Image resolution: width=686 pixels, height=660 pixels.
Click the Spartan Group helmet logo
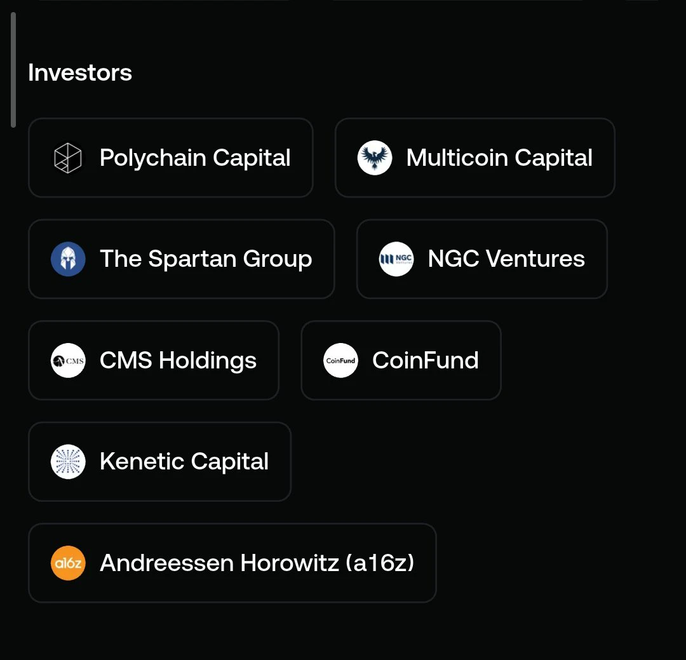68,259
